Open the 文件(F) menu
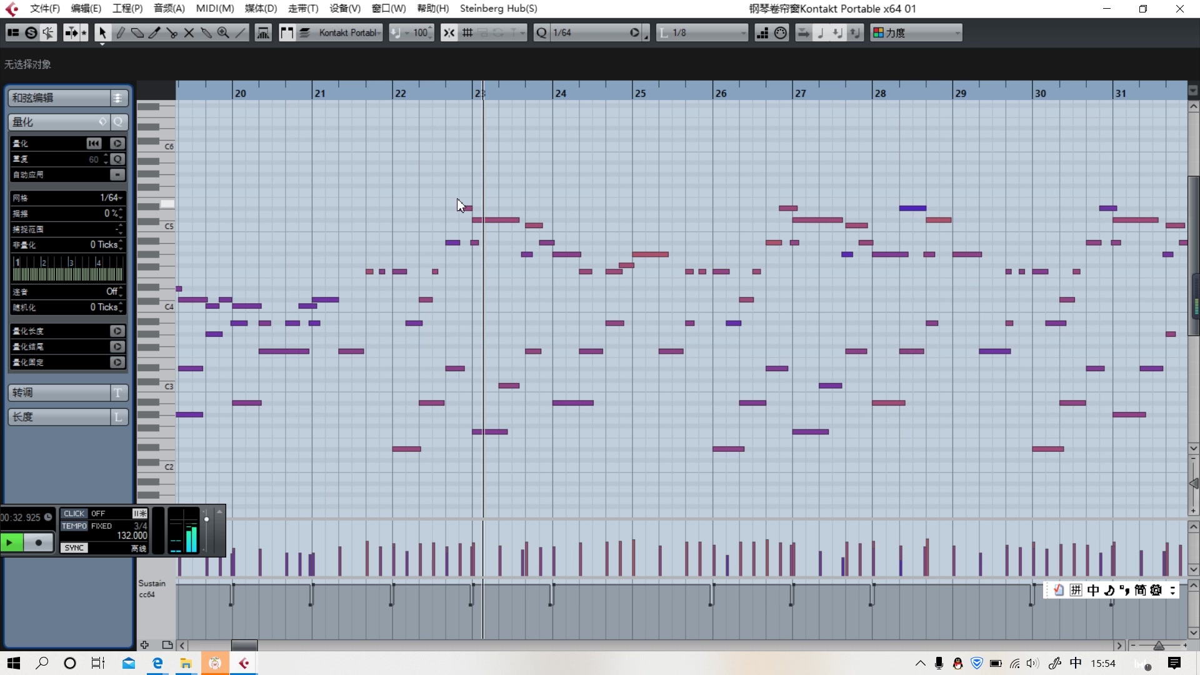Viewport: 1200px width, 675px height. coord(45,8)
